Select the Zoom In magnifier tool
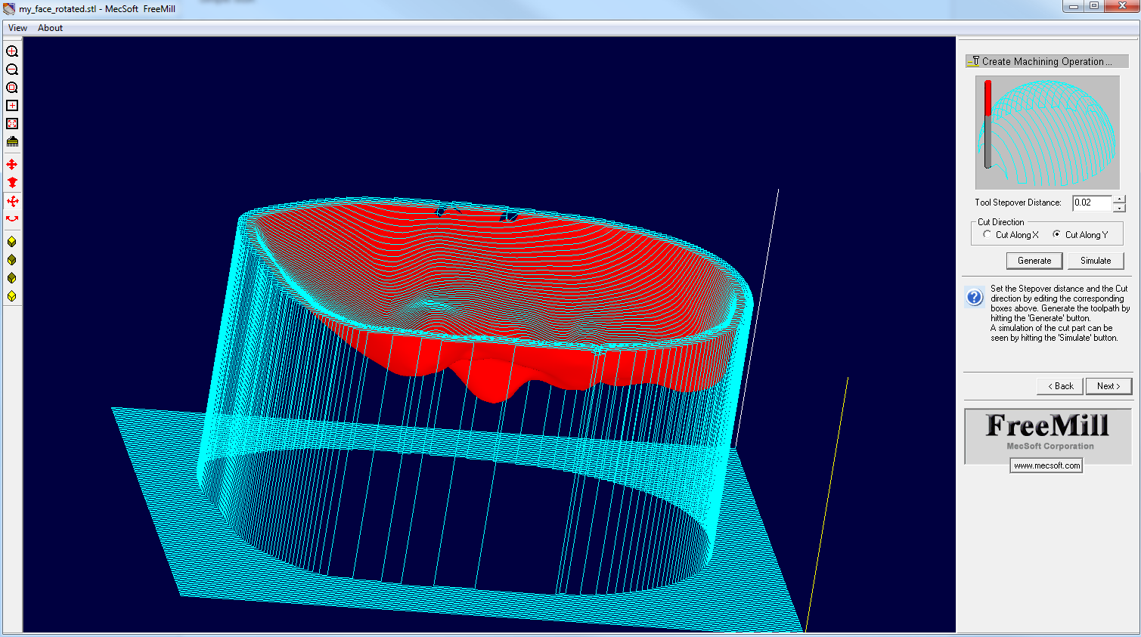Image resolution: width=1141 pixels, height=637 pixels. click(12, 51)
